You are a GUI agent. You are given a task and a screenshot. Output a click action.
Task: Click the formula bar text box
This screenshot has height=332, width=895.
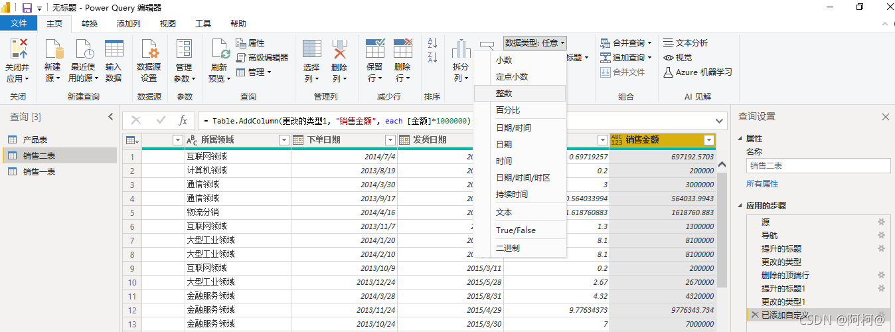click(455, 121)
